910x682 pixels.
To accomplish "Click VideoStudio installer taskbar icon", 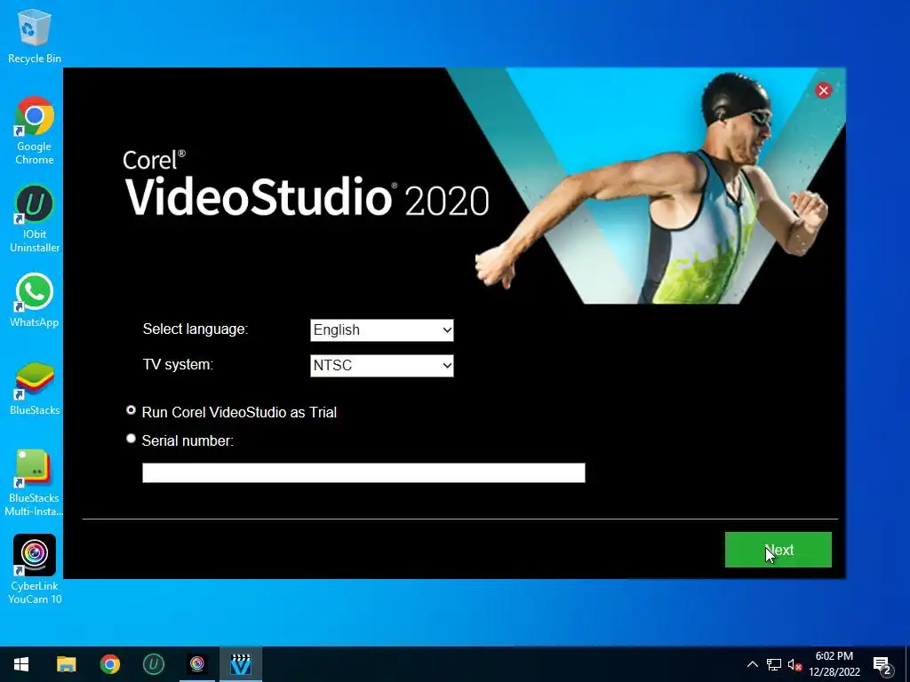I will tap(241, 664).
